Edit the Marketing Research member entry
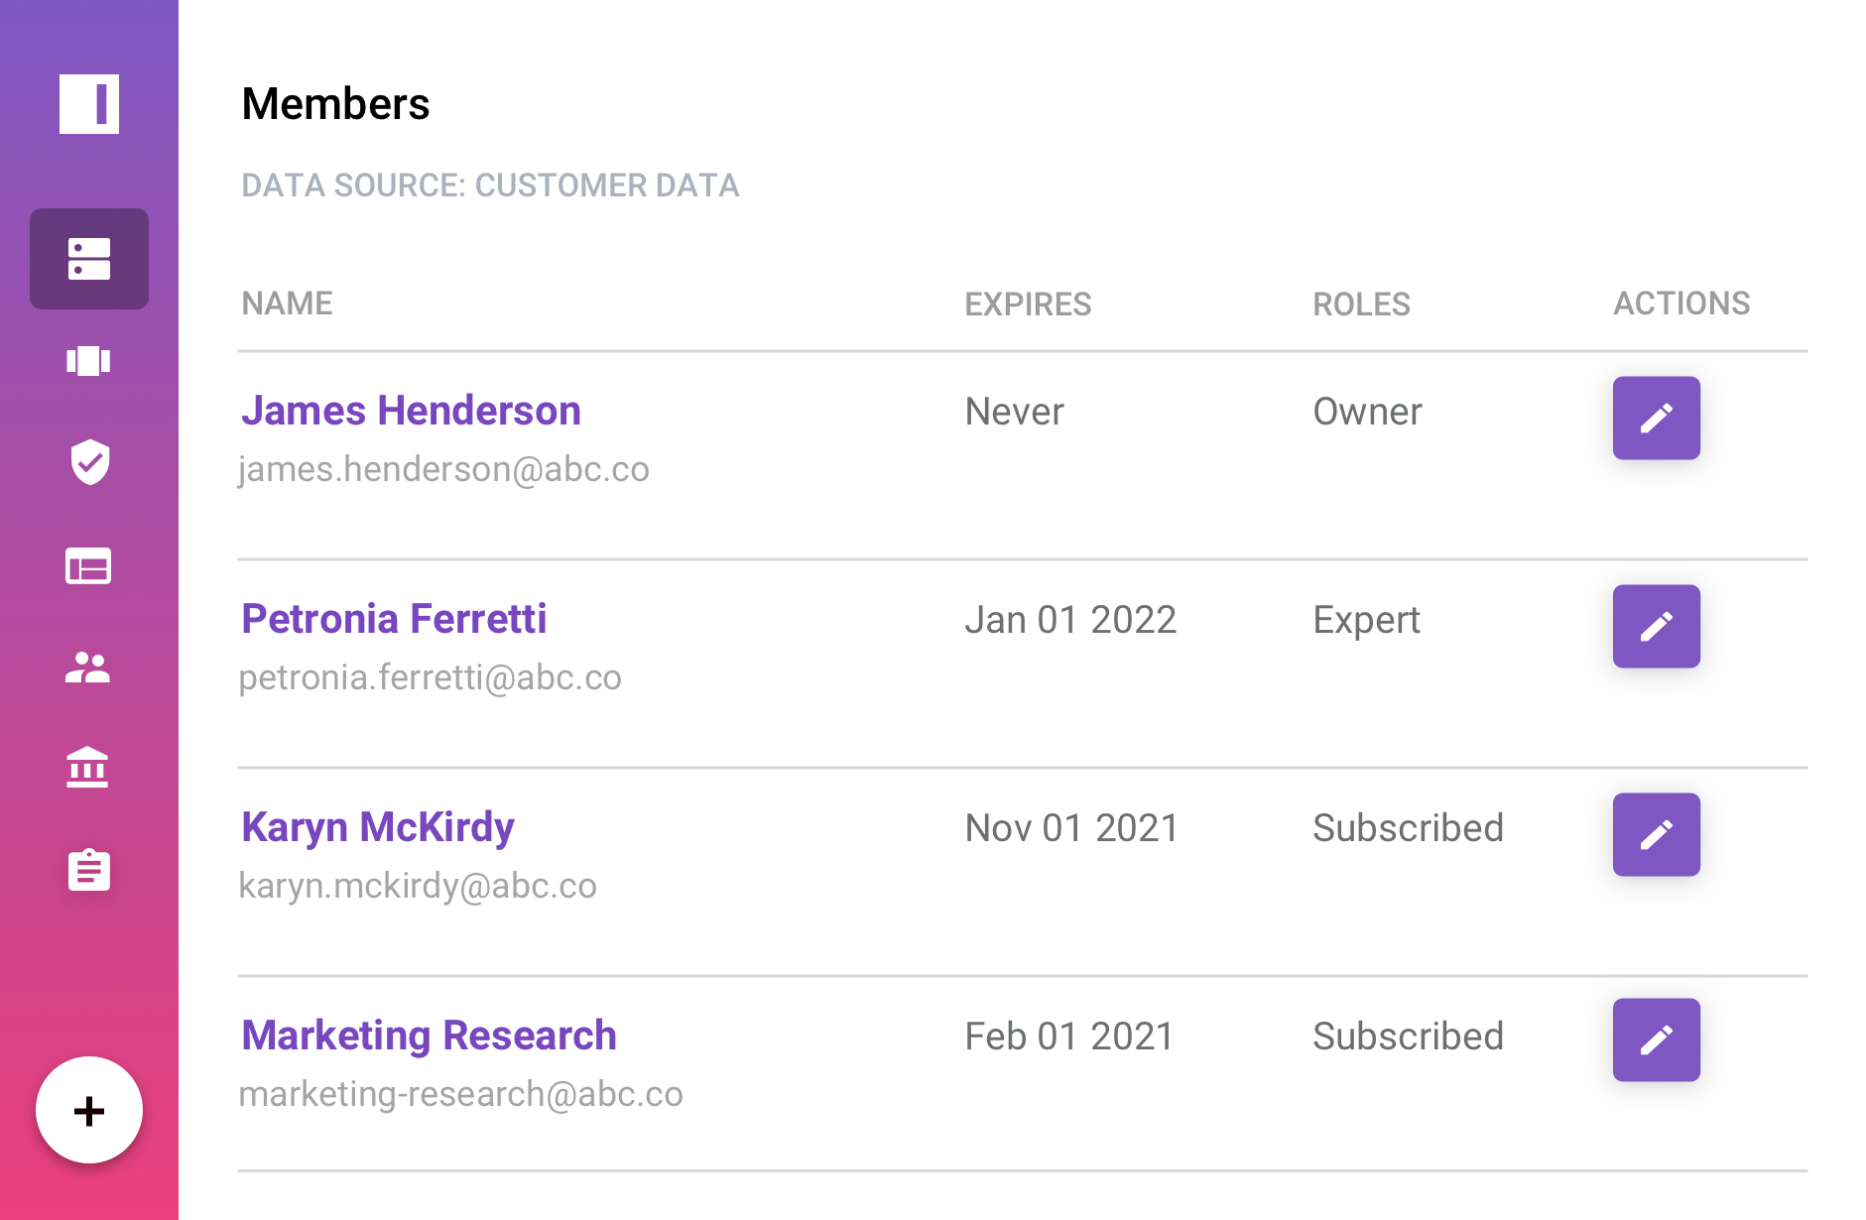1866x1220 pixels. point(1656,1039)
